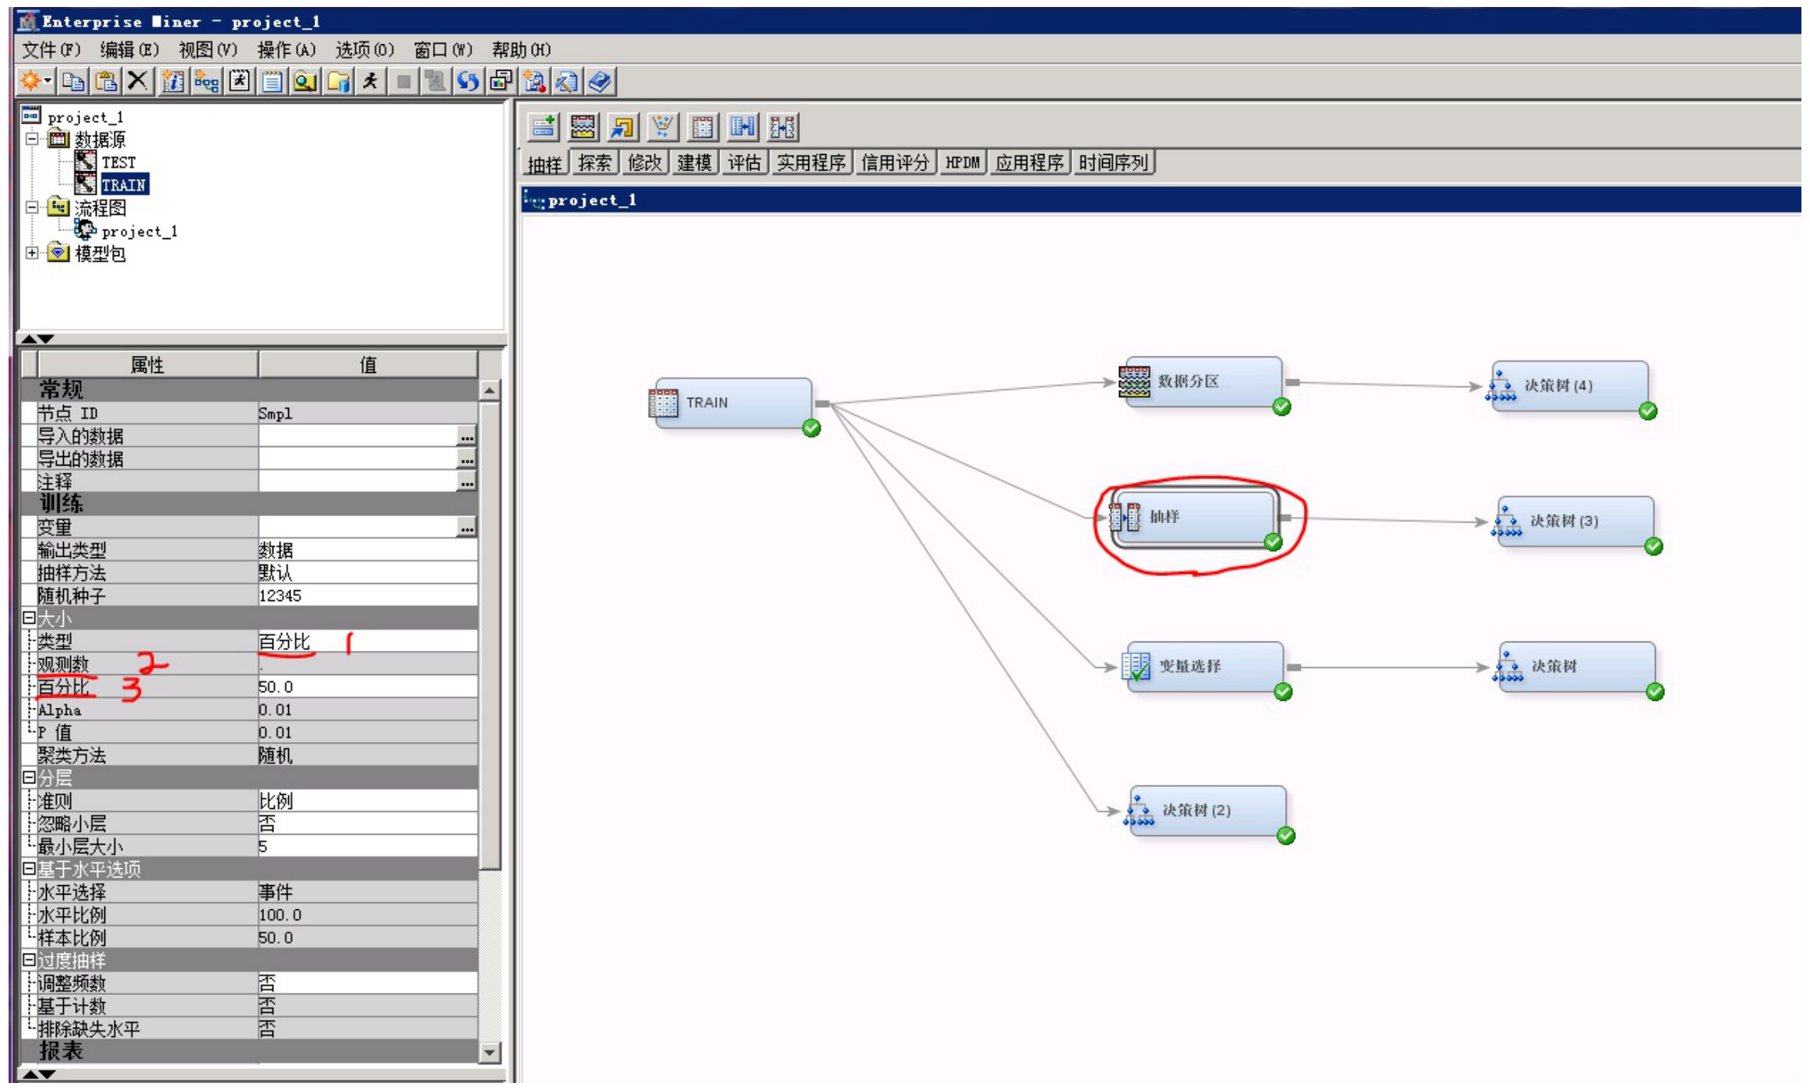The image size is (1810, 1090).
Task: Click the Filter funnel node icon
Action: [662, 127]
